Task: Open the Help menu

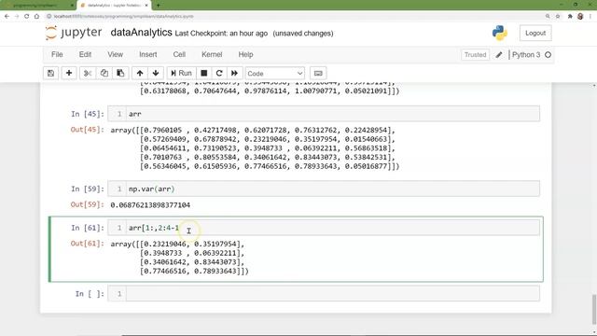Action: click(245, 54)
